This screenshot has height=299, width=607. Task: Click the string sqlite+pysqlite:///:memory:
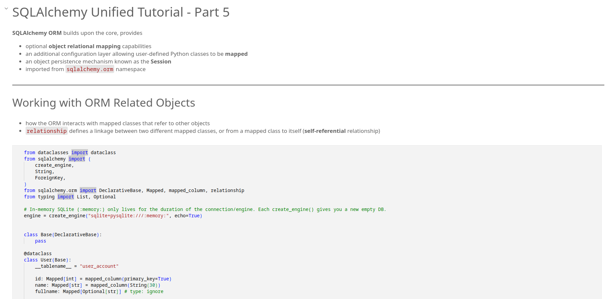(x=129, y=216)
